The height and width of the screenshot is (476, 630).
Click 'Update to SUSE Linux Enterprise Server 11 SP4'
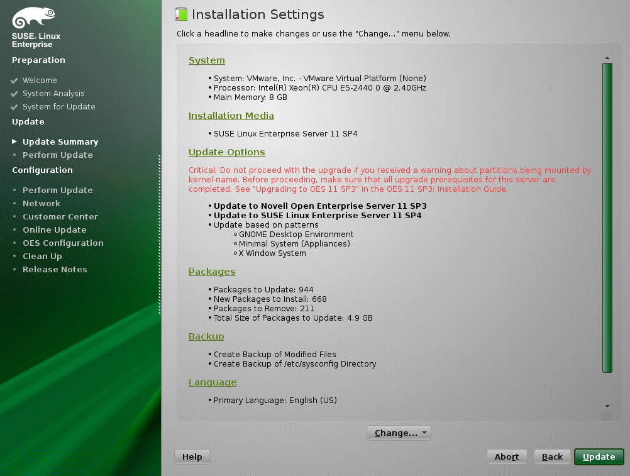318,215
